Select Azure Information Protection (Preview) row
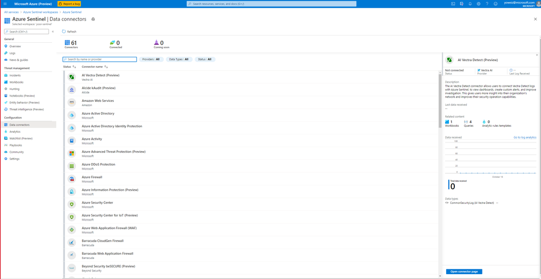The image size is (541, 279). (251, 192)
